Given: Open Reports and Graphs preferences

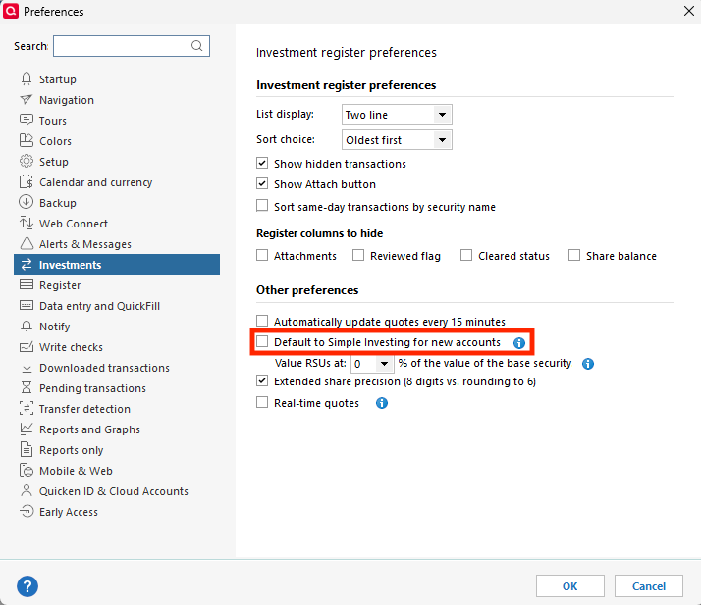Looking at the screenshot, I should pyautogui.click(x=117, y=429).
